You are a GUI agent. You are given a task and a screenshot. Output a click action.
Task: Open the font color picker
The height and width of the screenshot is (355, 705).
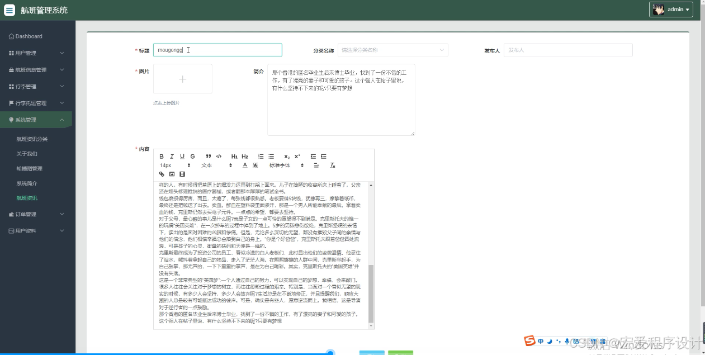click(x=245, y=165)
